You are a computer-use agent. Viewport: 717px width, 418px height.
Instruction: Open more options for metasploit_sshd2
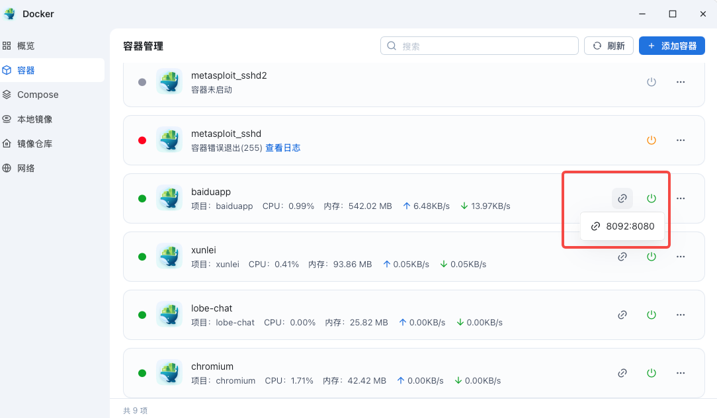point(681,82)
